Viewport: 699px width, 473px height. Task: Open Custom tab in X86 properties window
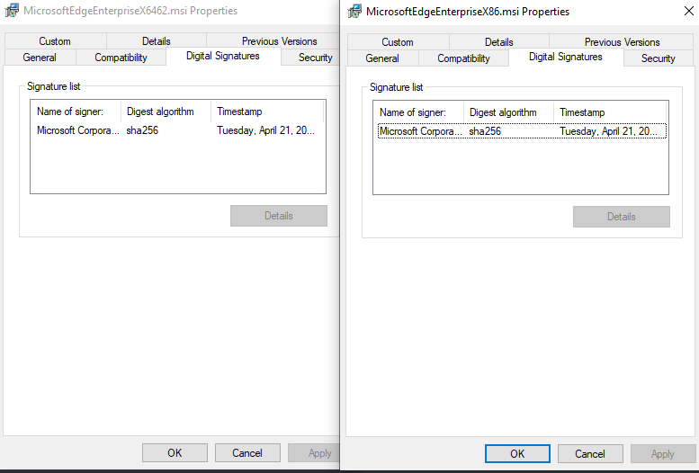pos(398,42)
